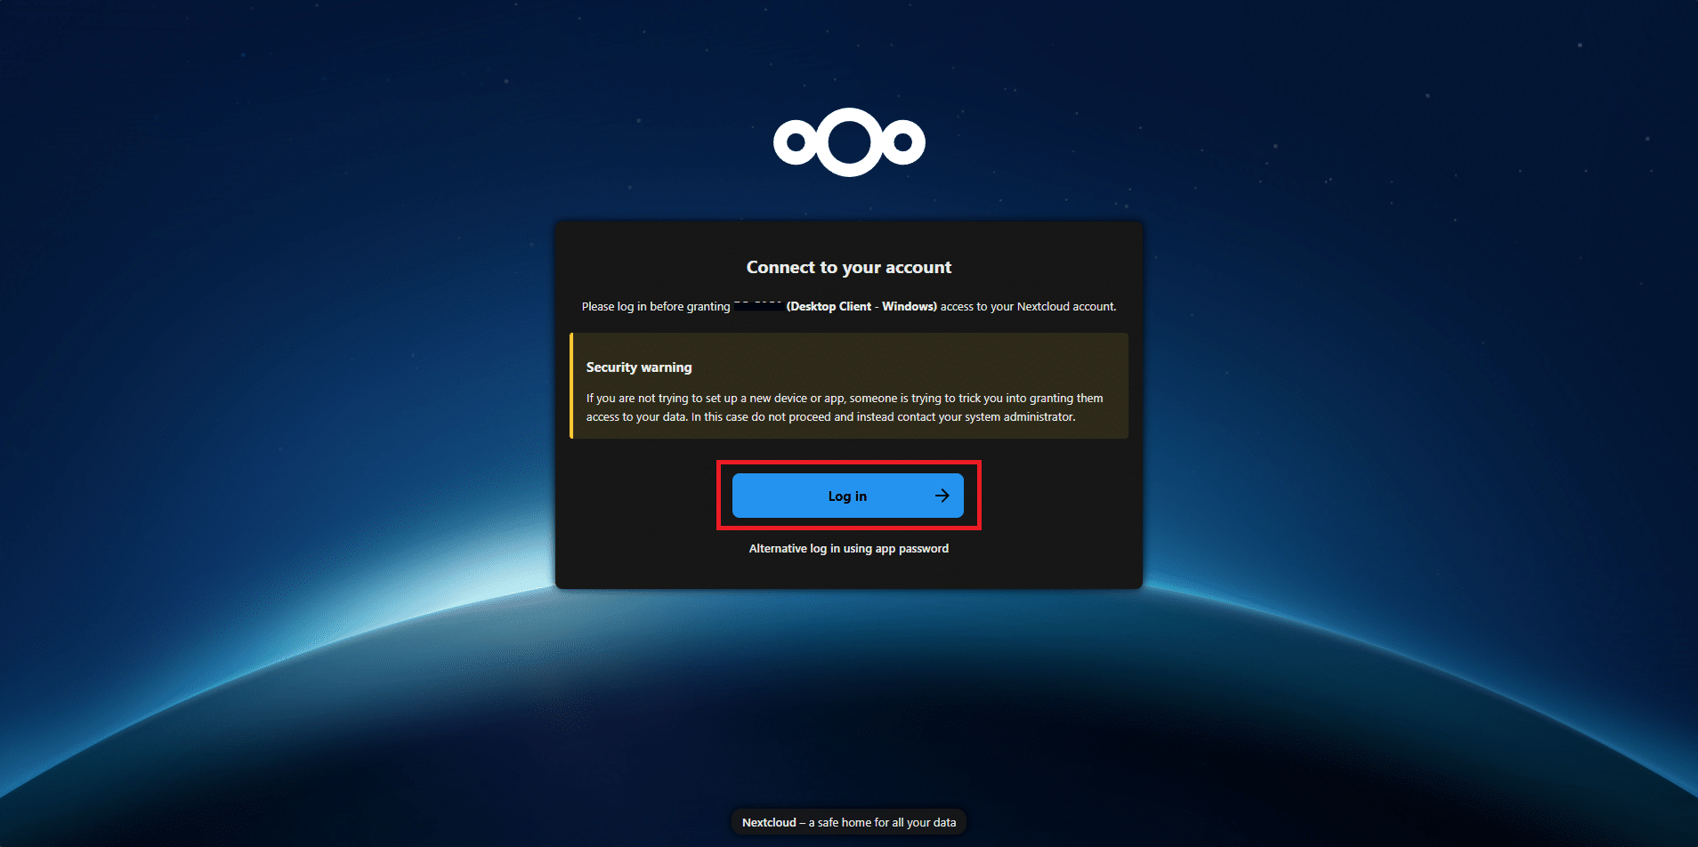Click the 'Log in' label text on button
The width and height of the screenshot is (1698, 847).
847,496
